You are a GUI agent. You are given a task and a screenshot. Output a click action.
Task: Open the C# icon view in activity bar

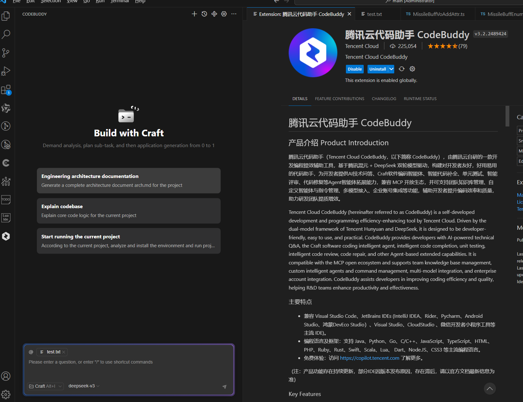[6, 163]
